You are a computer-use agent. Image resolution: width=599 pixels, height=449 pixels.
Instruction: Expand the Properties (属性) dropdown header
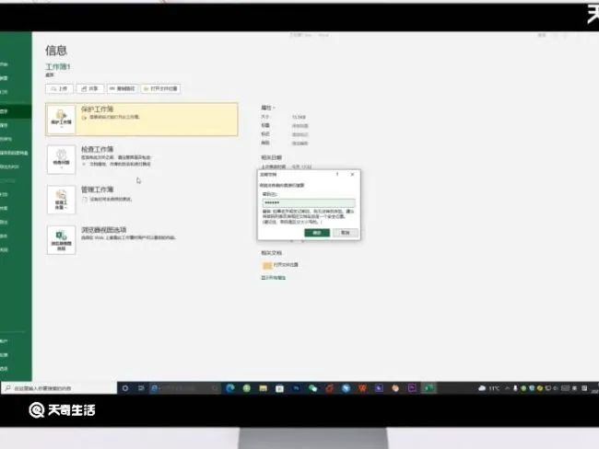[268, 108]
